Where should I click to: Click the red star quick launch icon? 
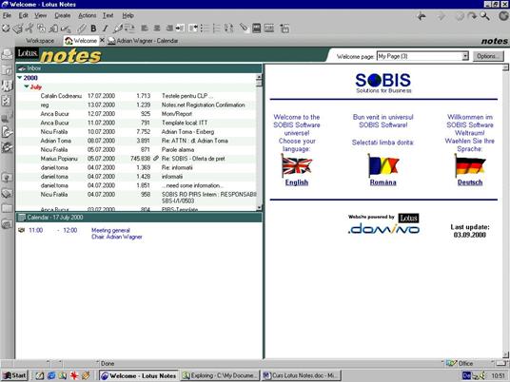(x=74, y=376)
